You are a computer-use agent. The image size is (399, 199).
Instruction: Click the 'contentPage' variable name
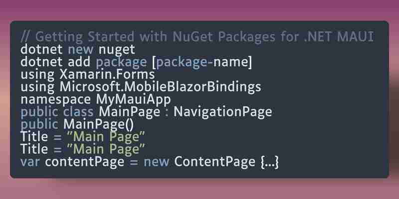(84, 162)
